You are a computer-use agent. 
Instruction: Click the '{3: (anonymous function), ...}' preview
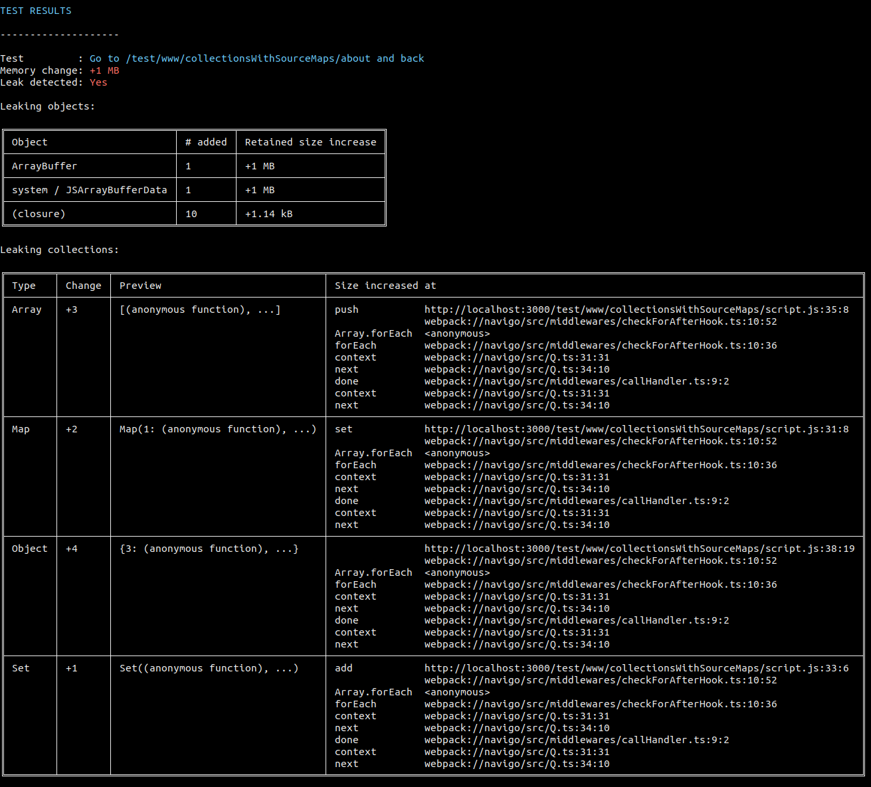click(x=209, y=549)
